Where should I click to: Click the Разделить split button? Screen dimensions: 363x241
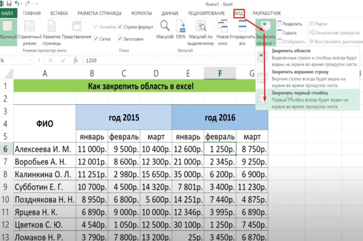coord(289,24)
